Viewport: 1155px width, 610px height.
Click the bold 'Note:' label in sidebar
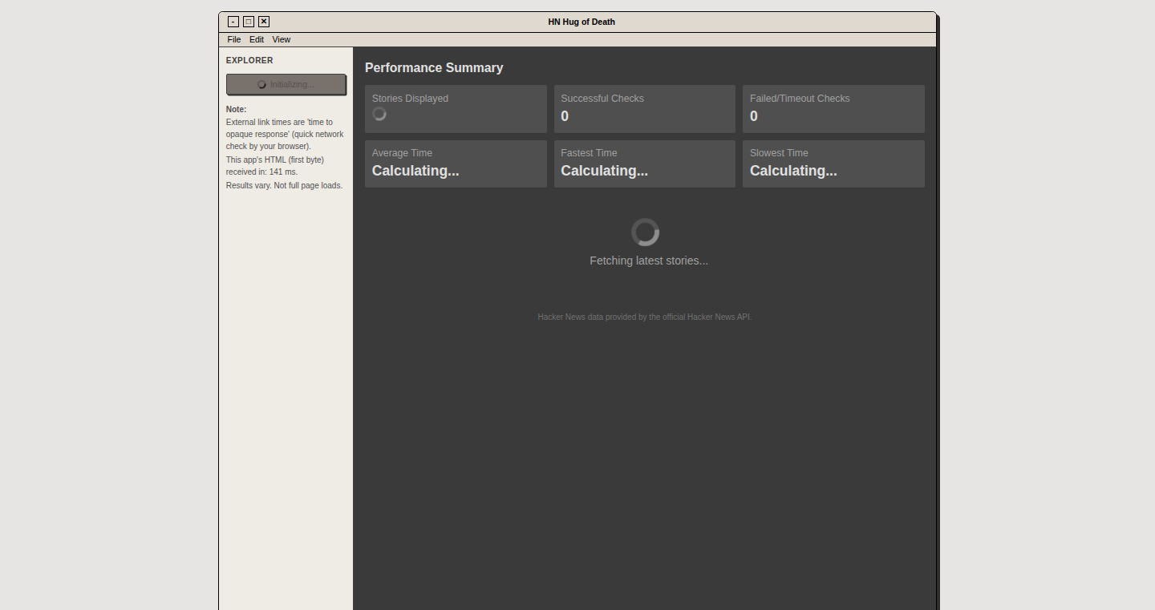237,109
